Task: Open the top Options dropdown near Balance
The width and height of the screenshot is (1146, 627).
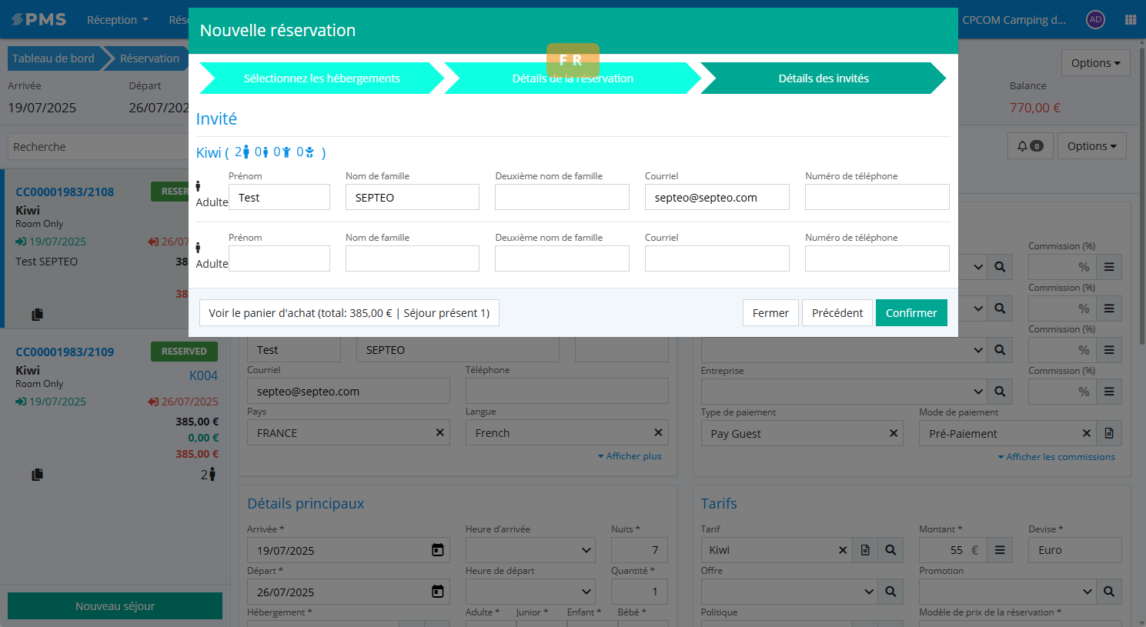Action: click(1095, 63)
